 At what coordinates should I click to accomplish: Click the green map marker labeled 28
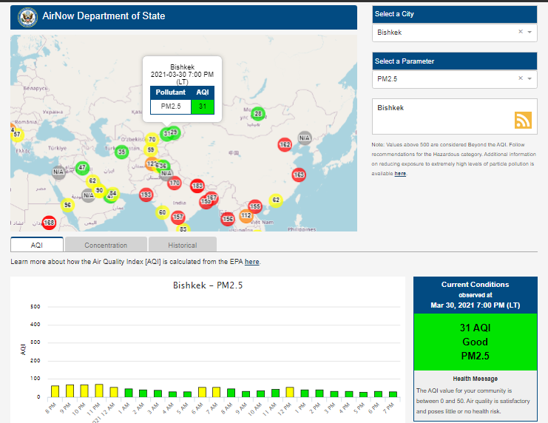click(257, 114)
